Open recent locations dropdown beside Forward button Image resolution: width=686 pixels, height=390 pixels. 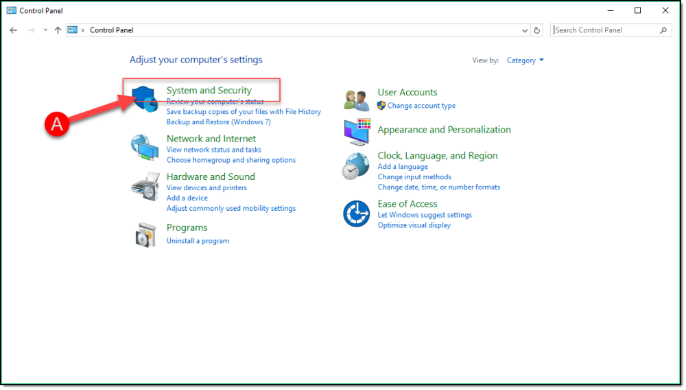(45, 30)
